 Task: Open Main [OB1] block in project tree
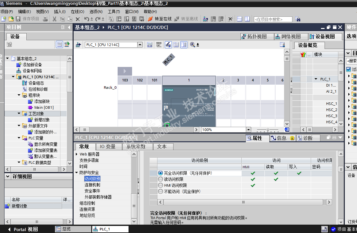(44, 107)
